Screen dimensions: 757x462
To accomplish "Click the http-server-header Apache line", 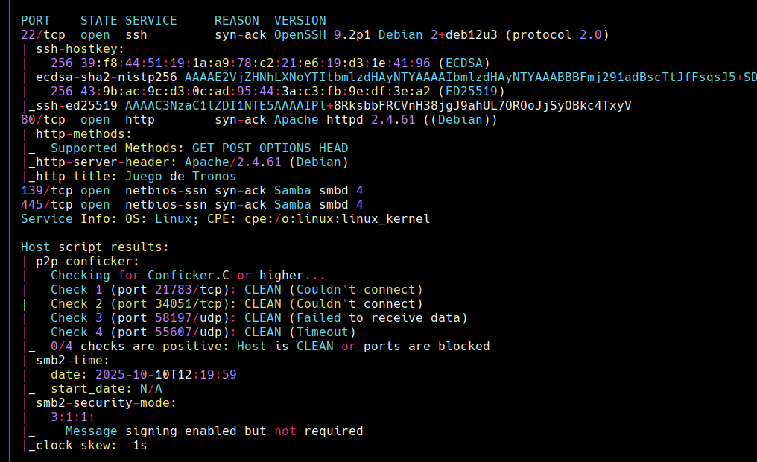I will [x=189, y=162].
